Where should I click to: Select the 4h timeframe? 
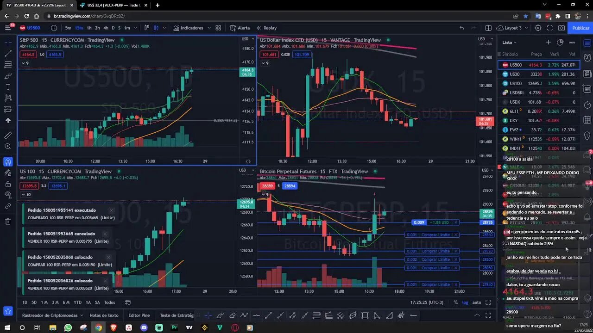106,28
